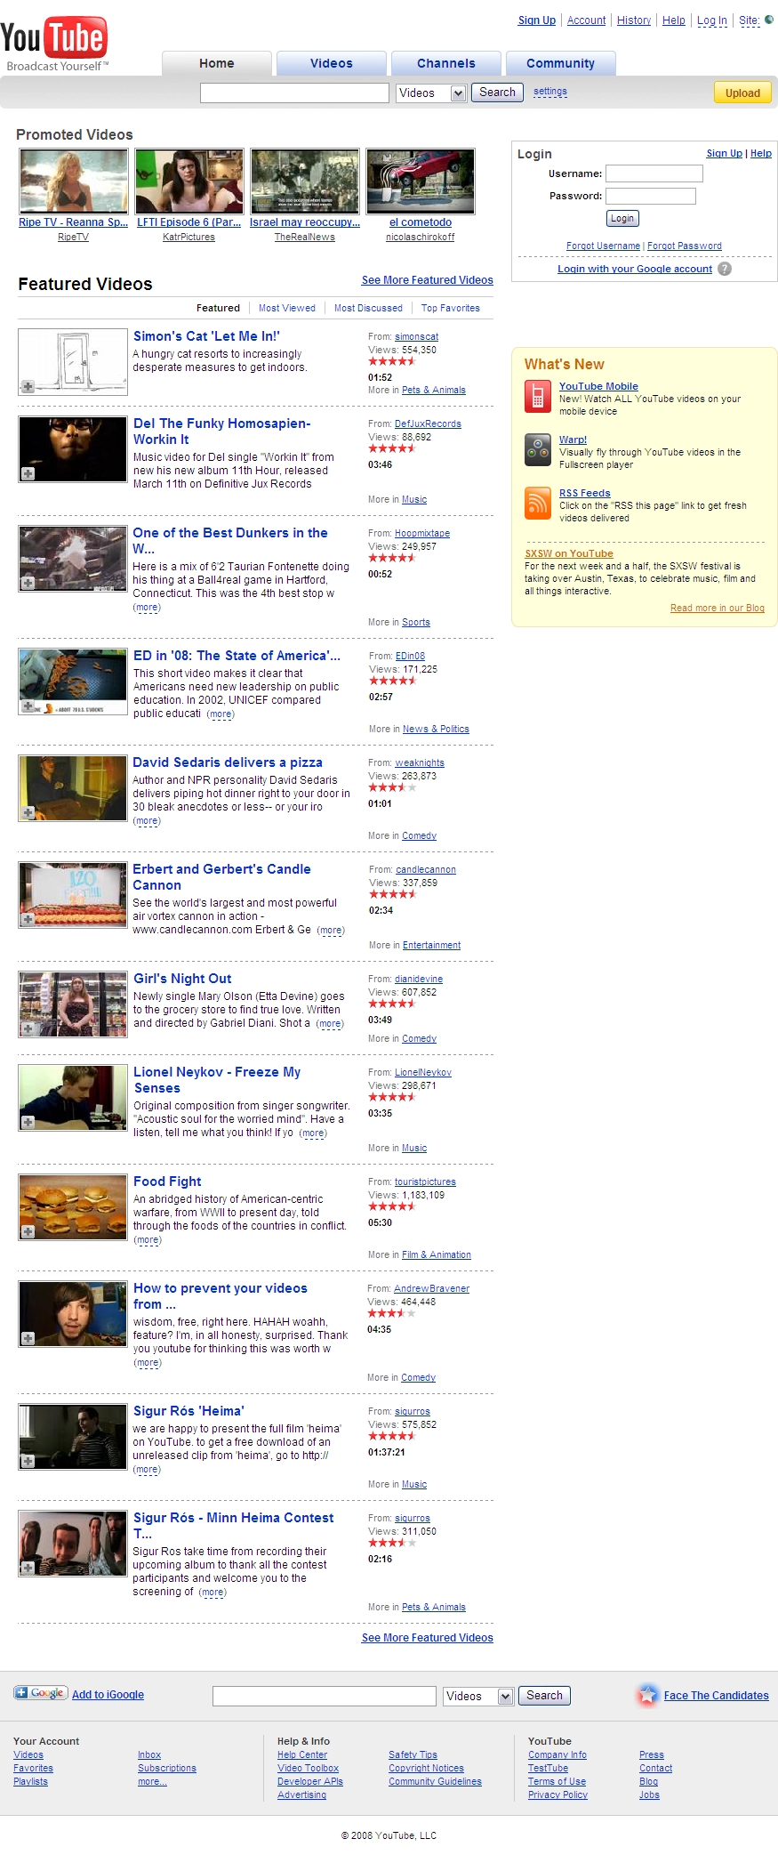Click the Warp! player icon
778x1855 pixels.
click(537, 450)
